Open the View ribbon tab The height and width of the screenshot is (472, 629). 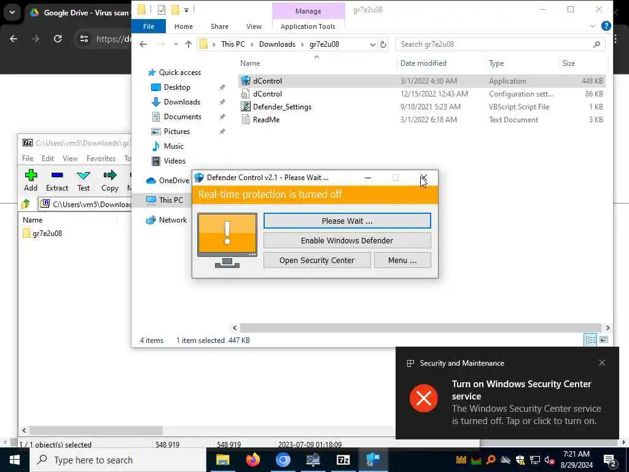pos(254,26)
